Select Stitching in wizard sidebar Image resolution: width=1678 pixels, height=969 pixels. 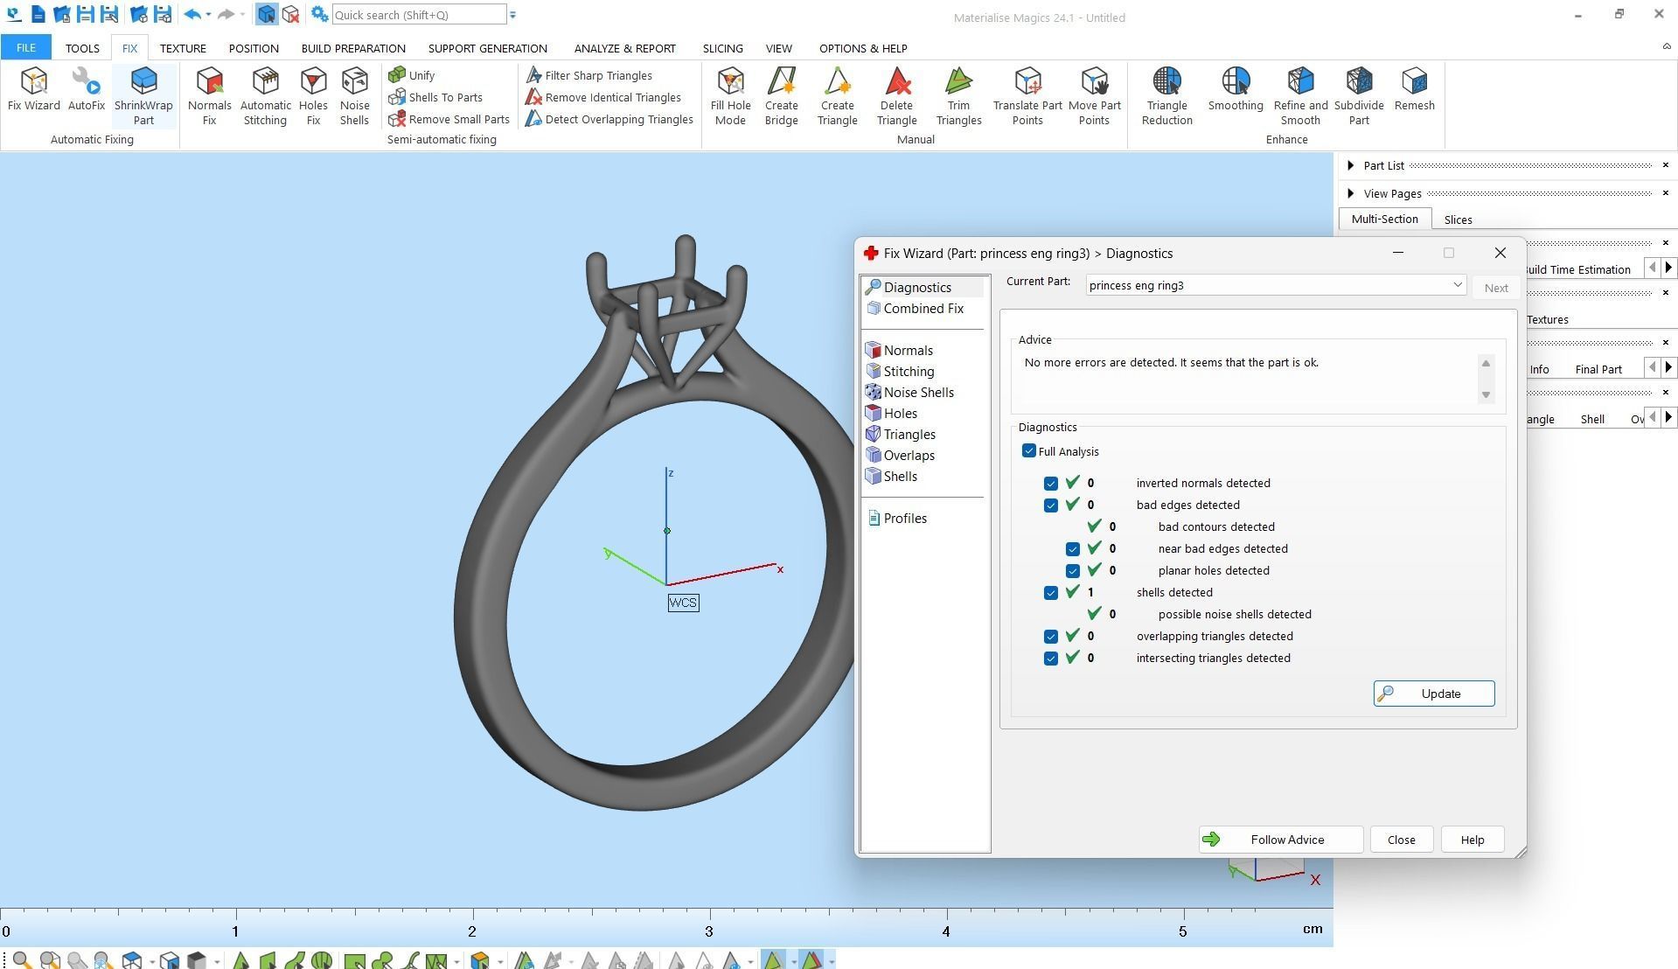900,372
